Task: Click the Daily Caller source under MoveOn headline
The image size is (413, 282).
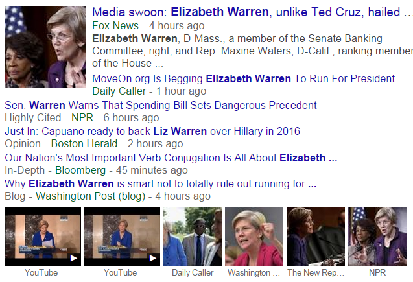Action: pyautogui.click(x=119, y=91)
